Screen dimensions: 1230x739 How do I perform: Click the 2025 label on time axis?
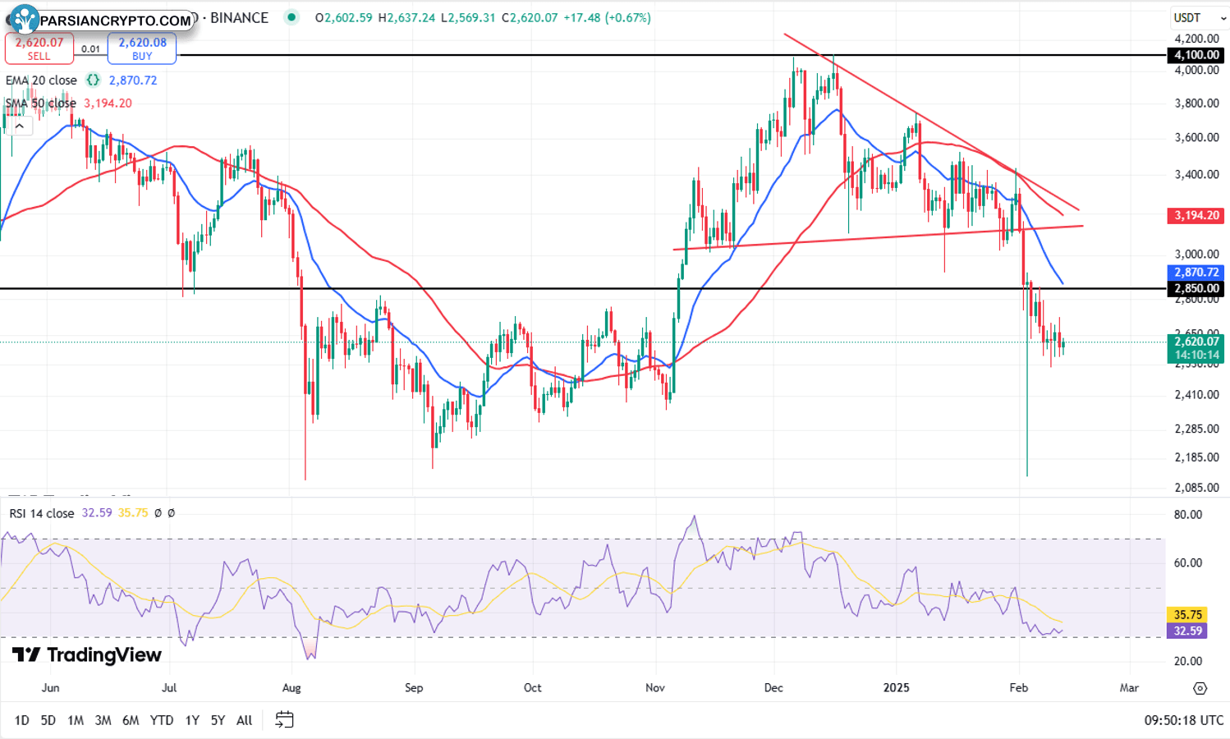896,687
